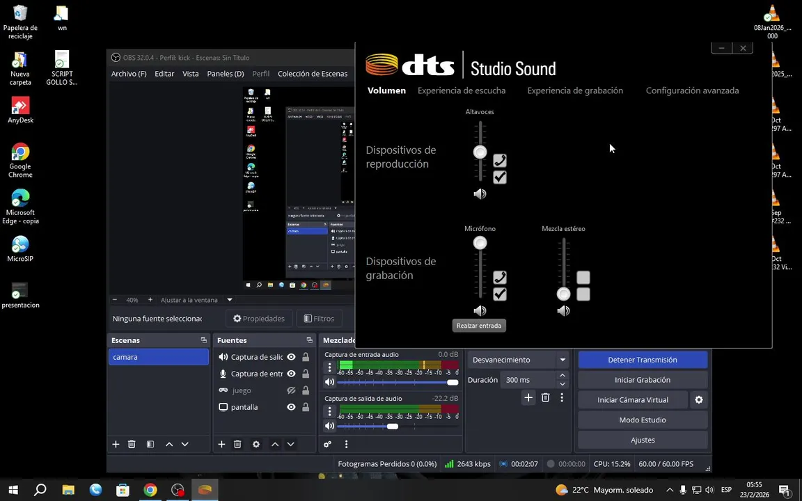802x501 pixels.
Task: Open the Editar menu in OBS
Action: click(164, 74)
